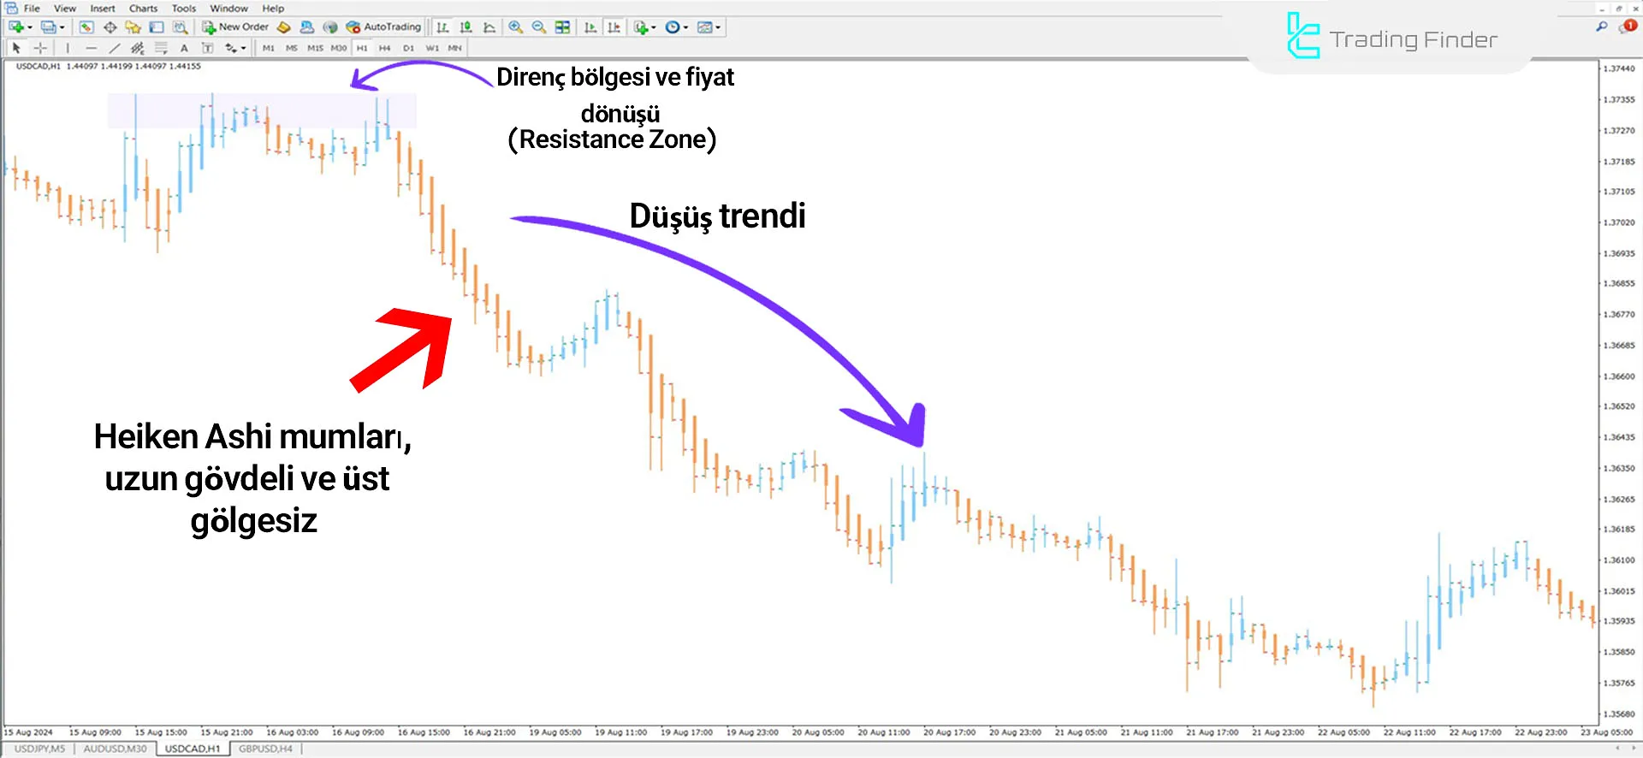Set timeframe to D1
1643x758 pixels.
(x=408, y=48)
